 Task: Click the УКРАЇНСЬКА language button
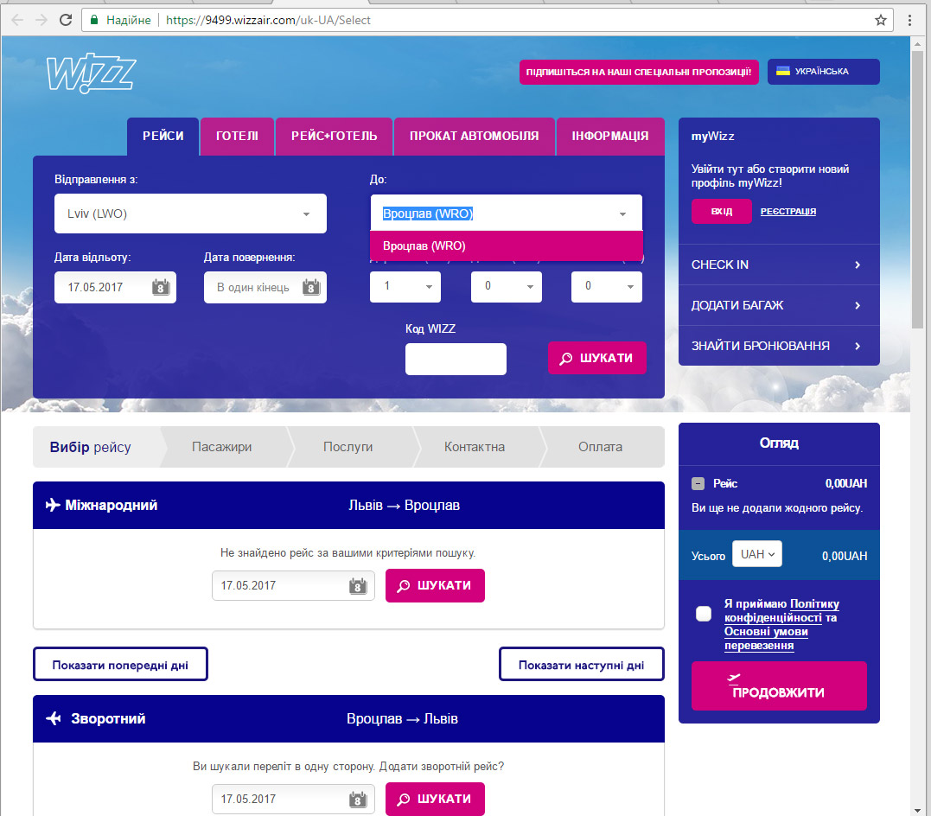coord(824,71)
